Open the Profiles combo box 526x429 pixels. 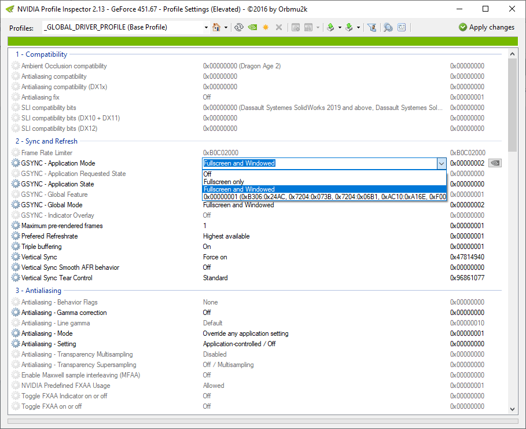(205, 27)
